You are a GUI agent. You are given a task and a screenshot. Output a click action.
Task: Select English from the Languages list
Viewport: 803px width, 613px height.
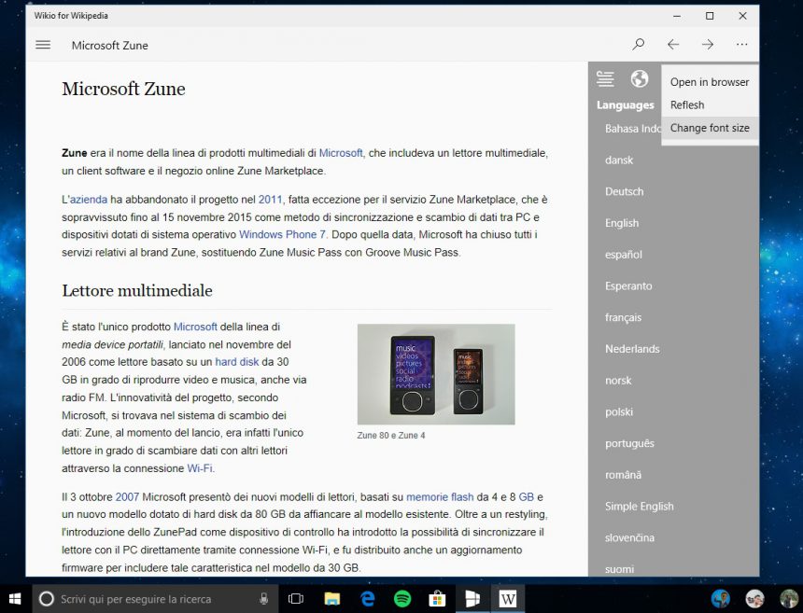(x=622, y=222)
